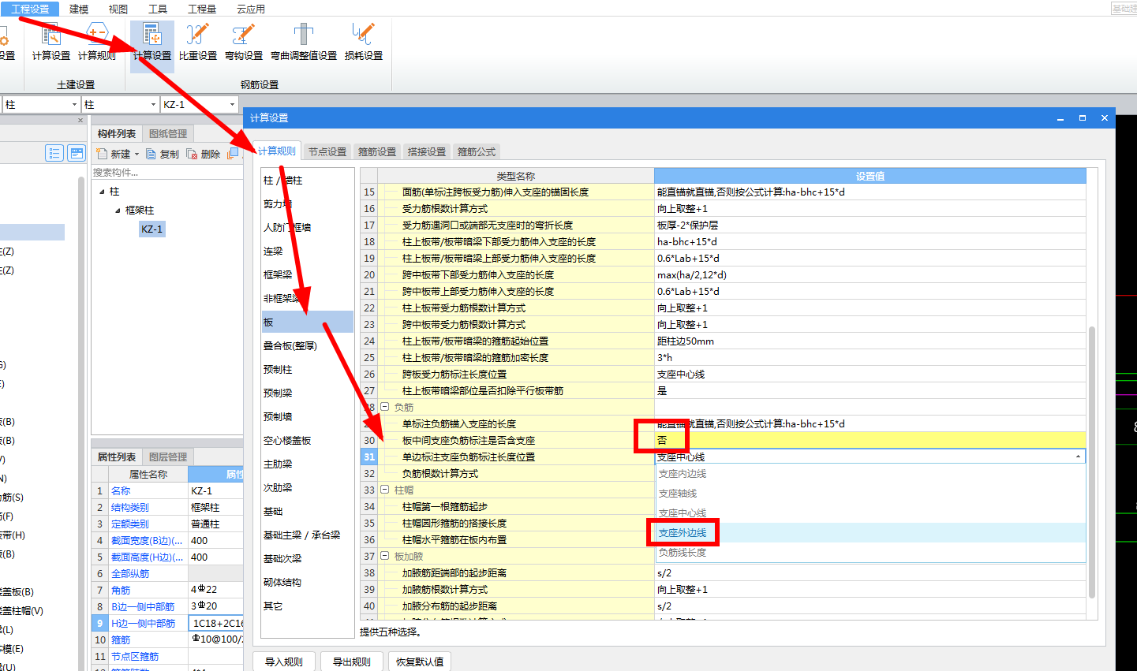Click the 截面宽度(B边) property link

pyautogui.click(x=147, y=540)
